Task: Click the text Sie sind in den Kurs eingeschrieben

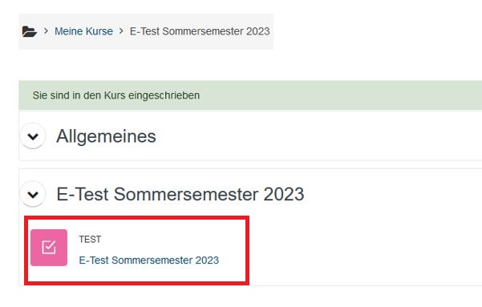Action: point(116,95)
